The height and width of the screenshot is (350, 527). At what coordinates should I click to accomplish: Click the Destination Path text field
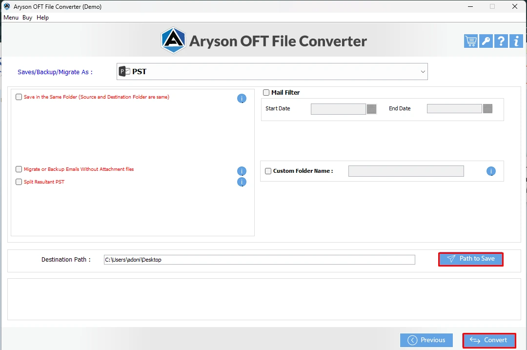tap(260, 260)
